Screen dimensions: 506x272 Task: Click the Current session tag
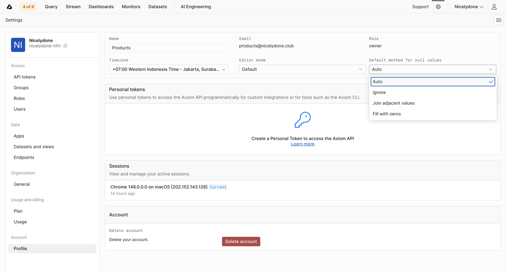click(x=218, y=187)
